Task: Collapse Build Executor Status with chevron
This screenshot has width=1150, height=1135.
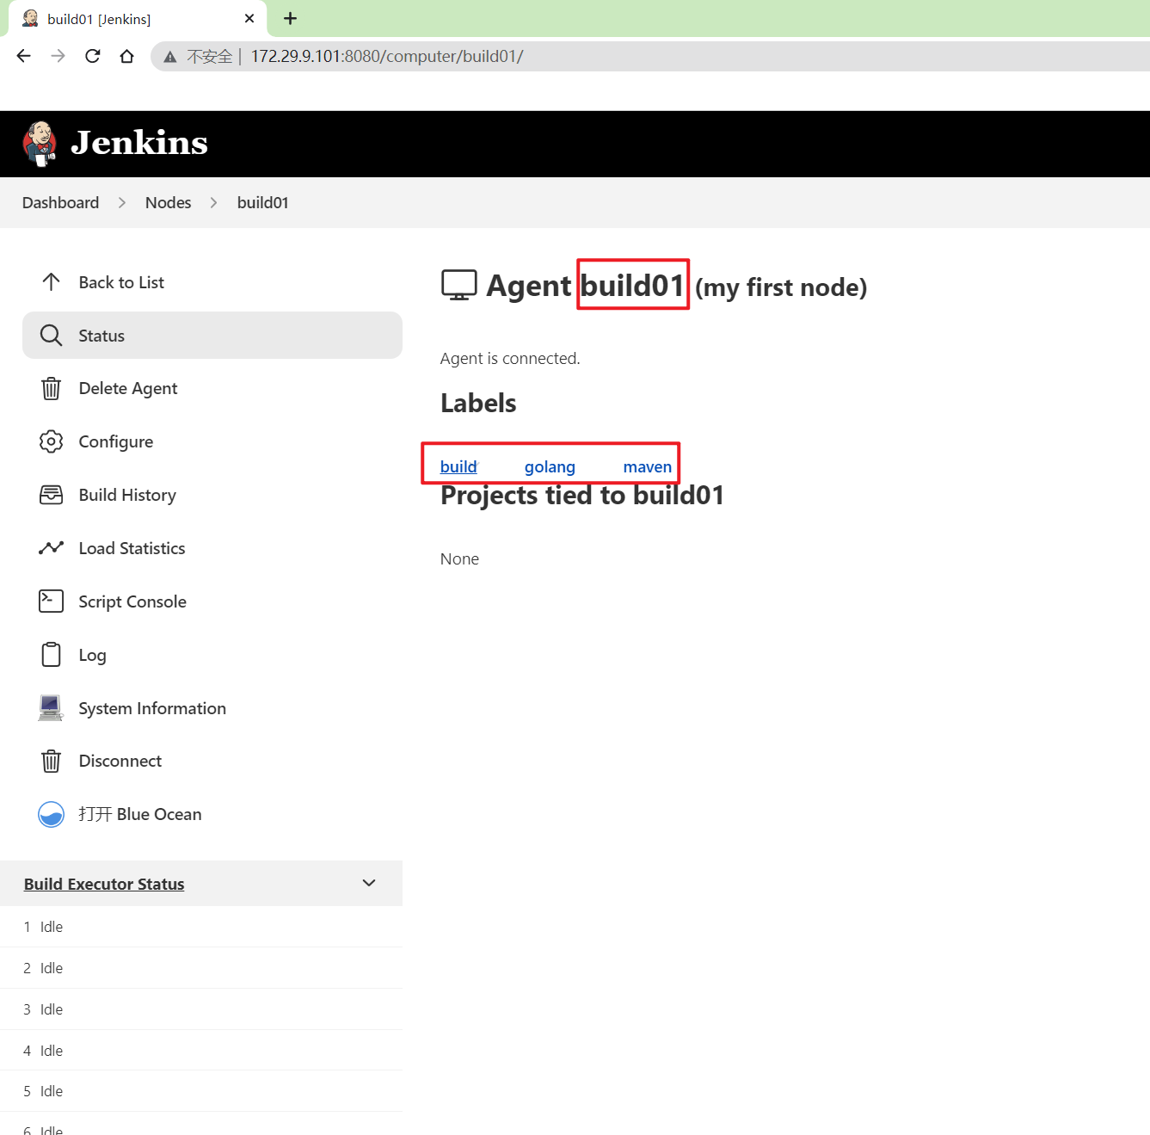Action: [369, 883]
